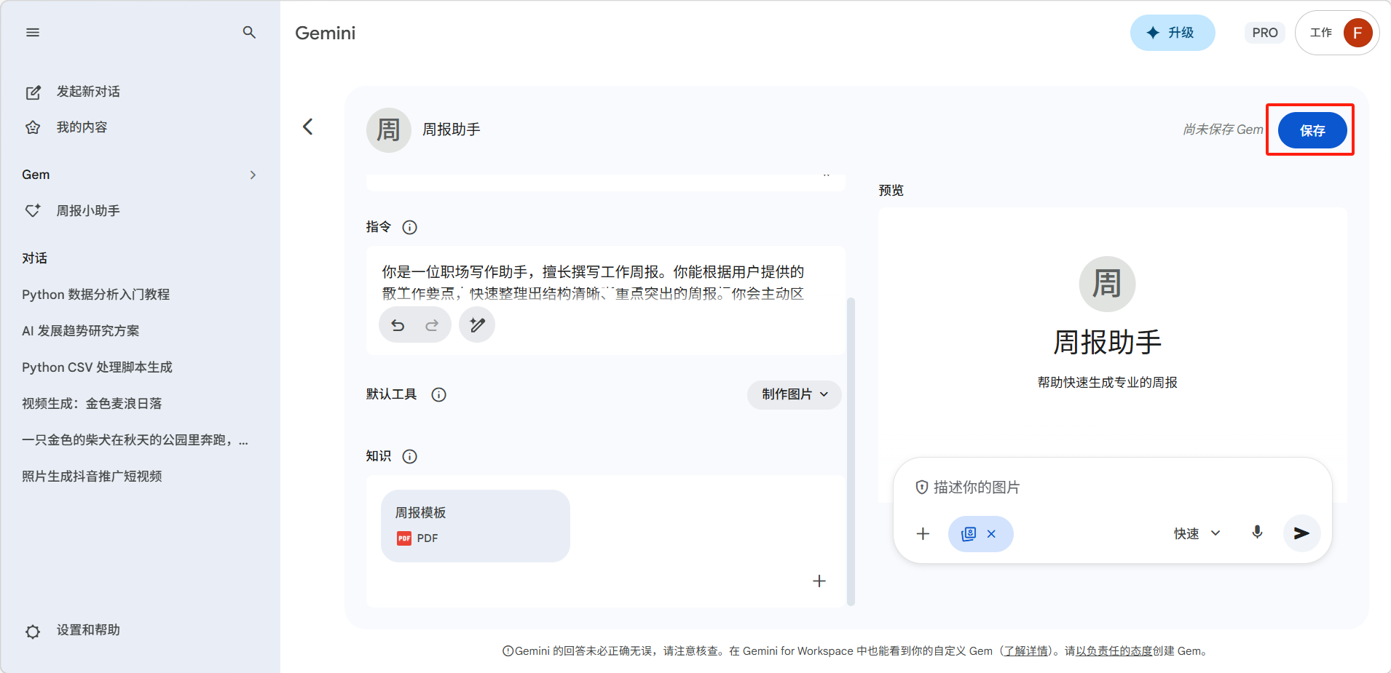Viewport: 1391px width, 673px height.
Task: Send the preview prompt
Action: point(1301,533)
